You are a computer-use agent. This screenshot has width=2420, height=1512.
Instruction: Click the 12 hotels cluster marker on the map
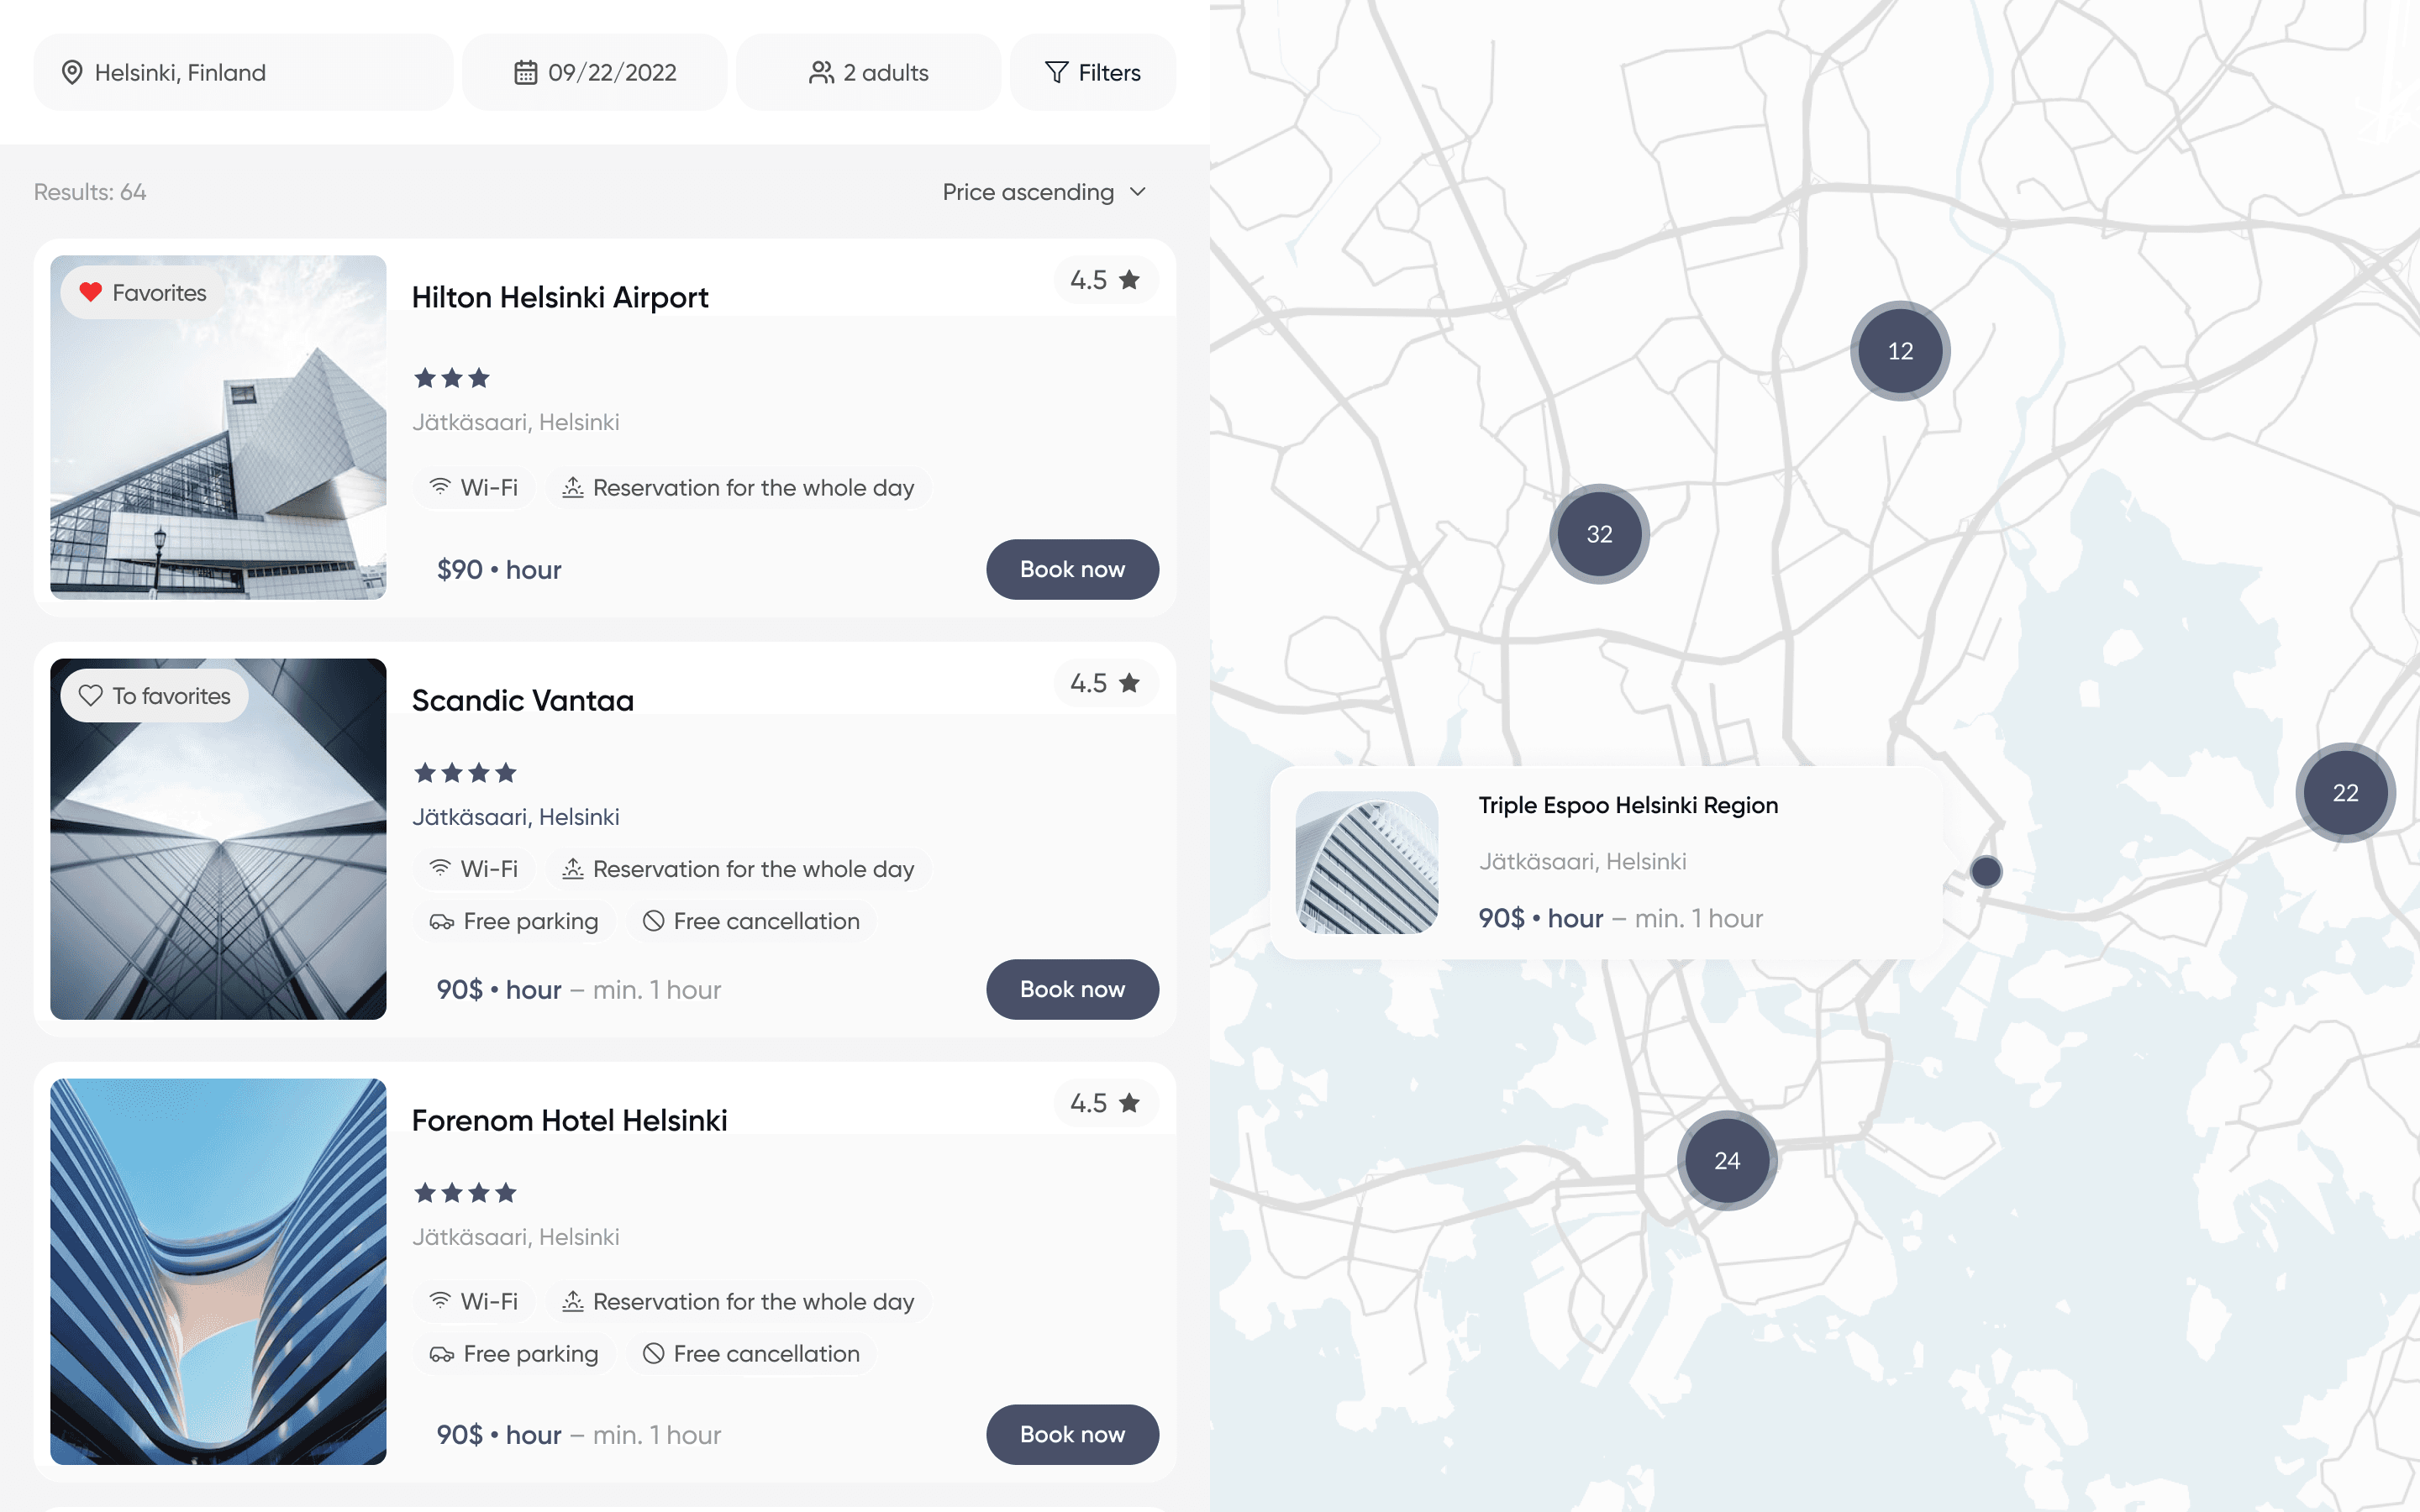click(1900, 351)
